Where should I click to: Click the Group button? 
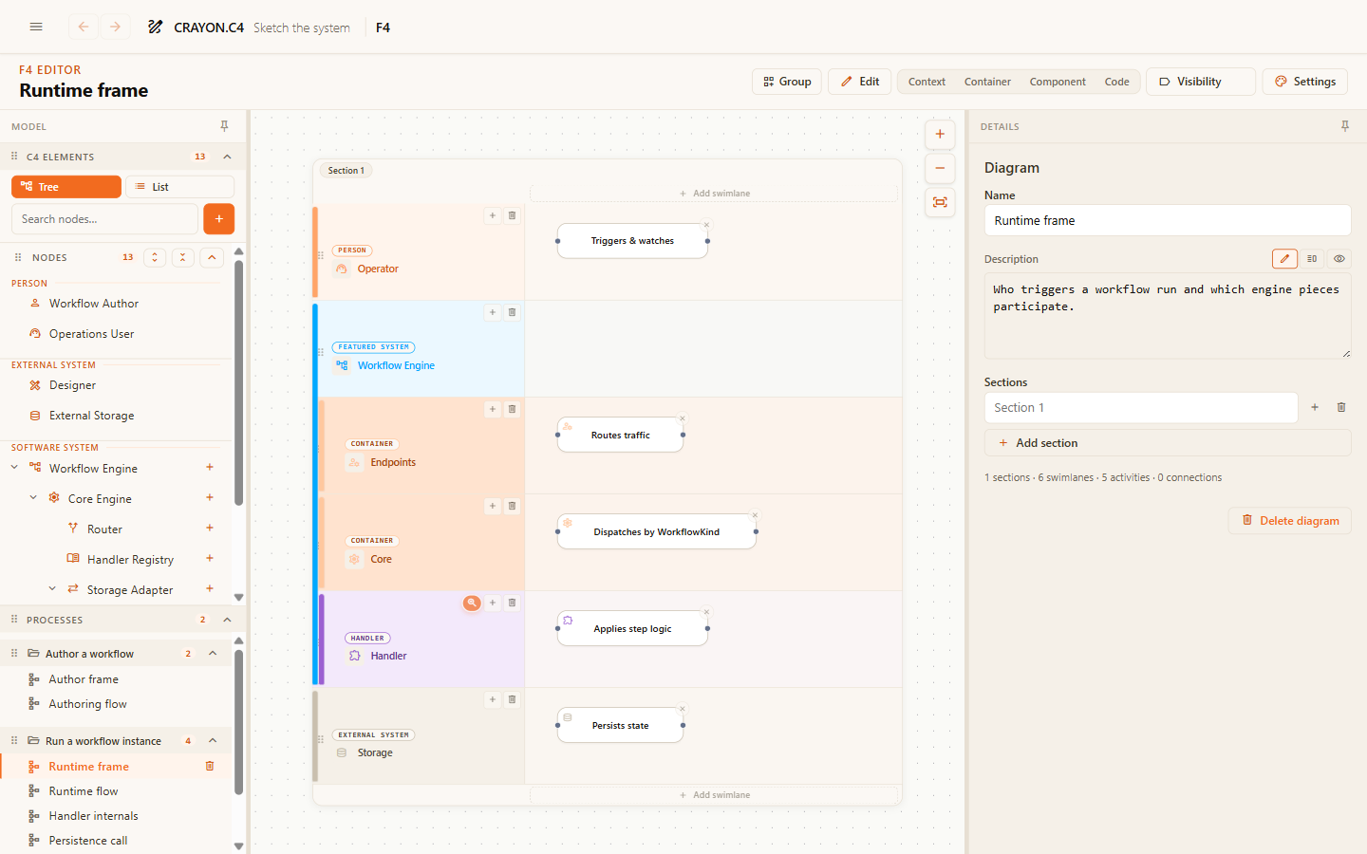click(787, 82)
